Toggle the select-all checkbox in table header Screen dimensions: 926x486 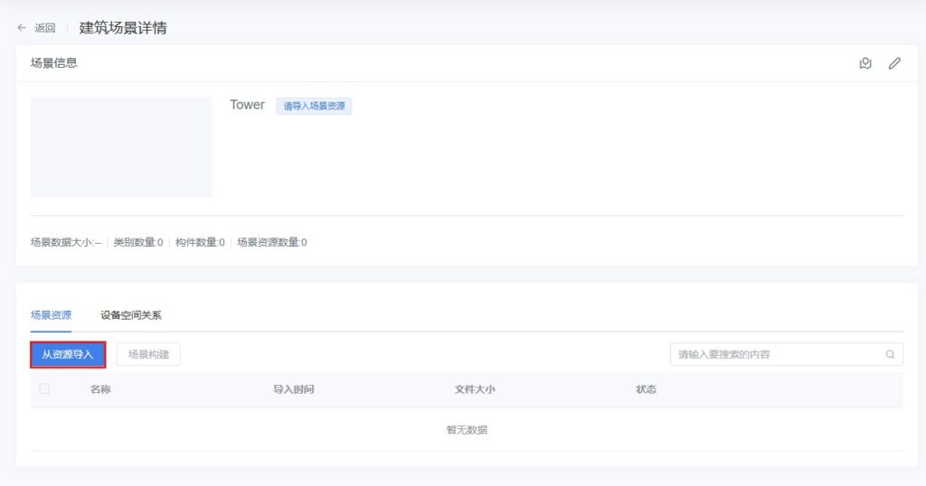click(44, 389)
